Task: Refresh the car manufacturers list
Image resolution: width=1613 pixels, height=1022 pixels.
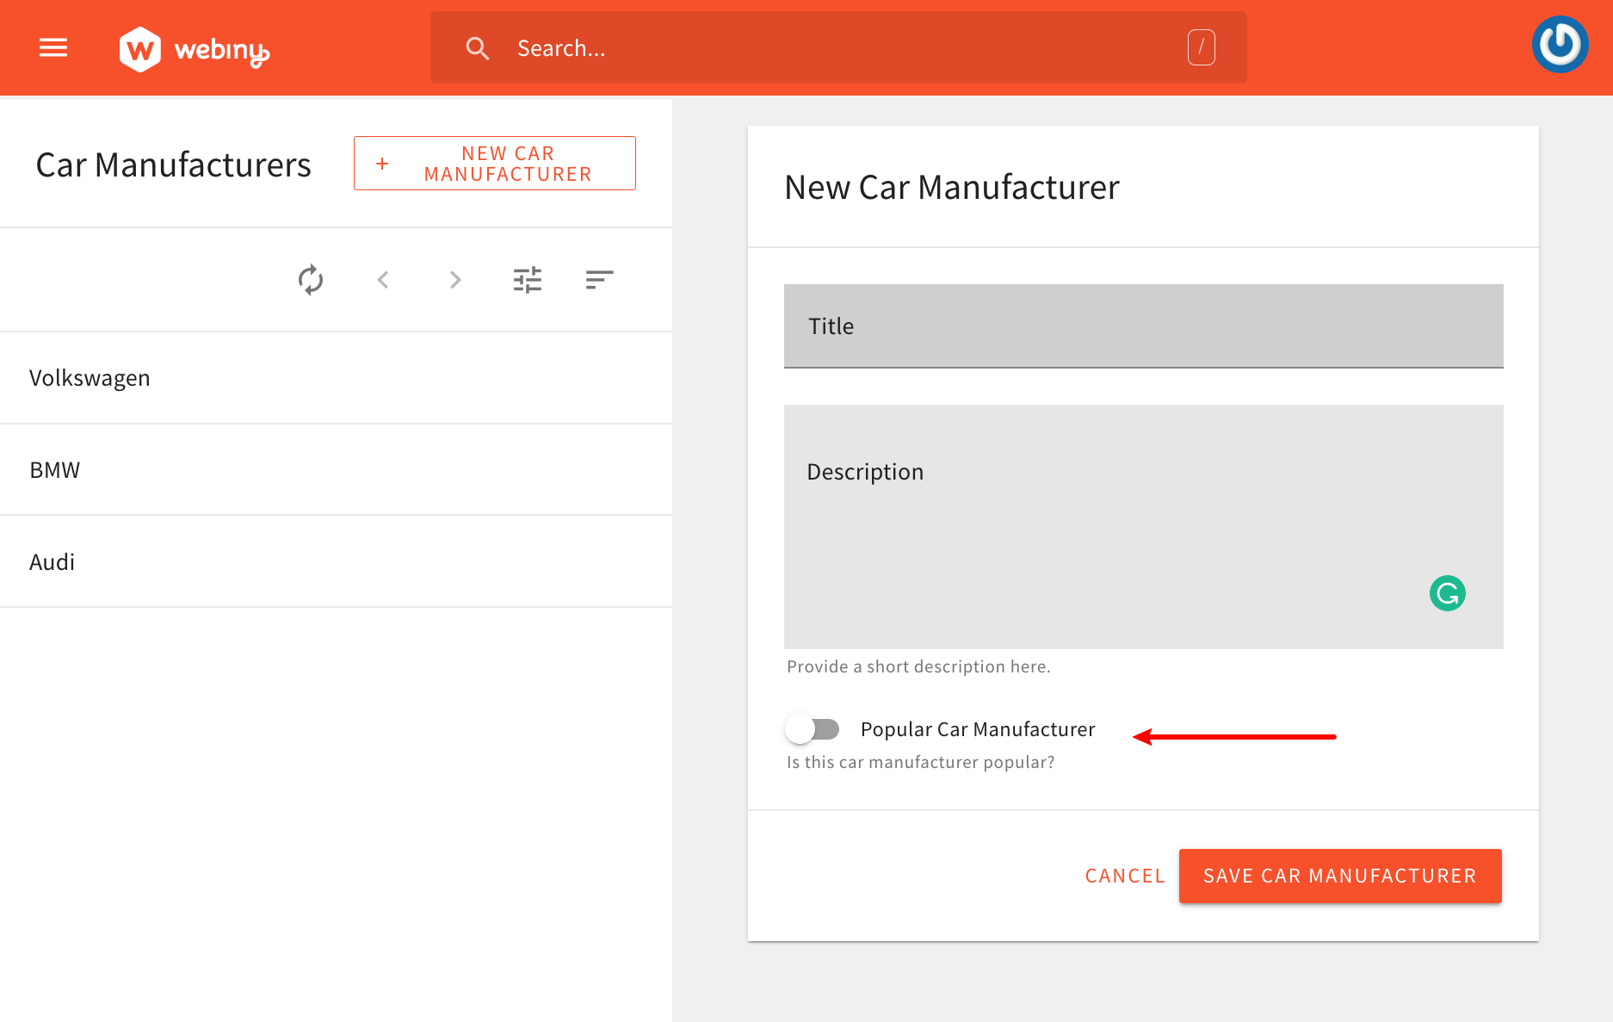Action: click(311, 280)
